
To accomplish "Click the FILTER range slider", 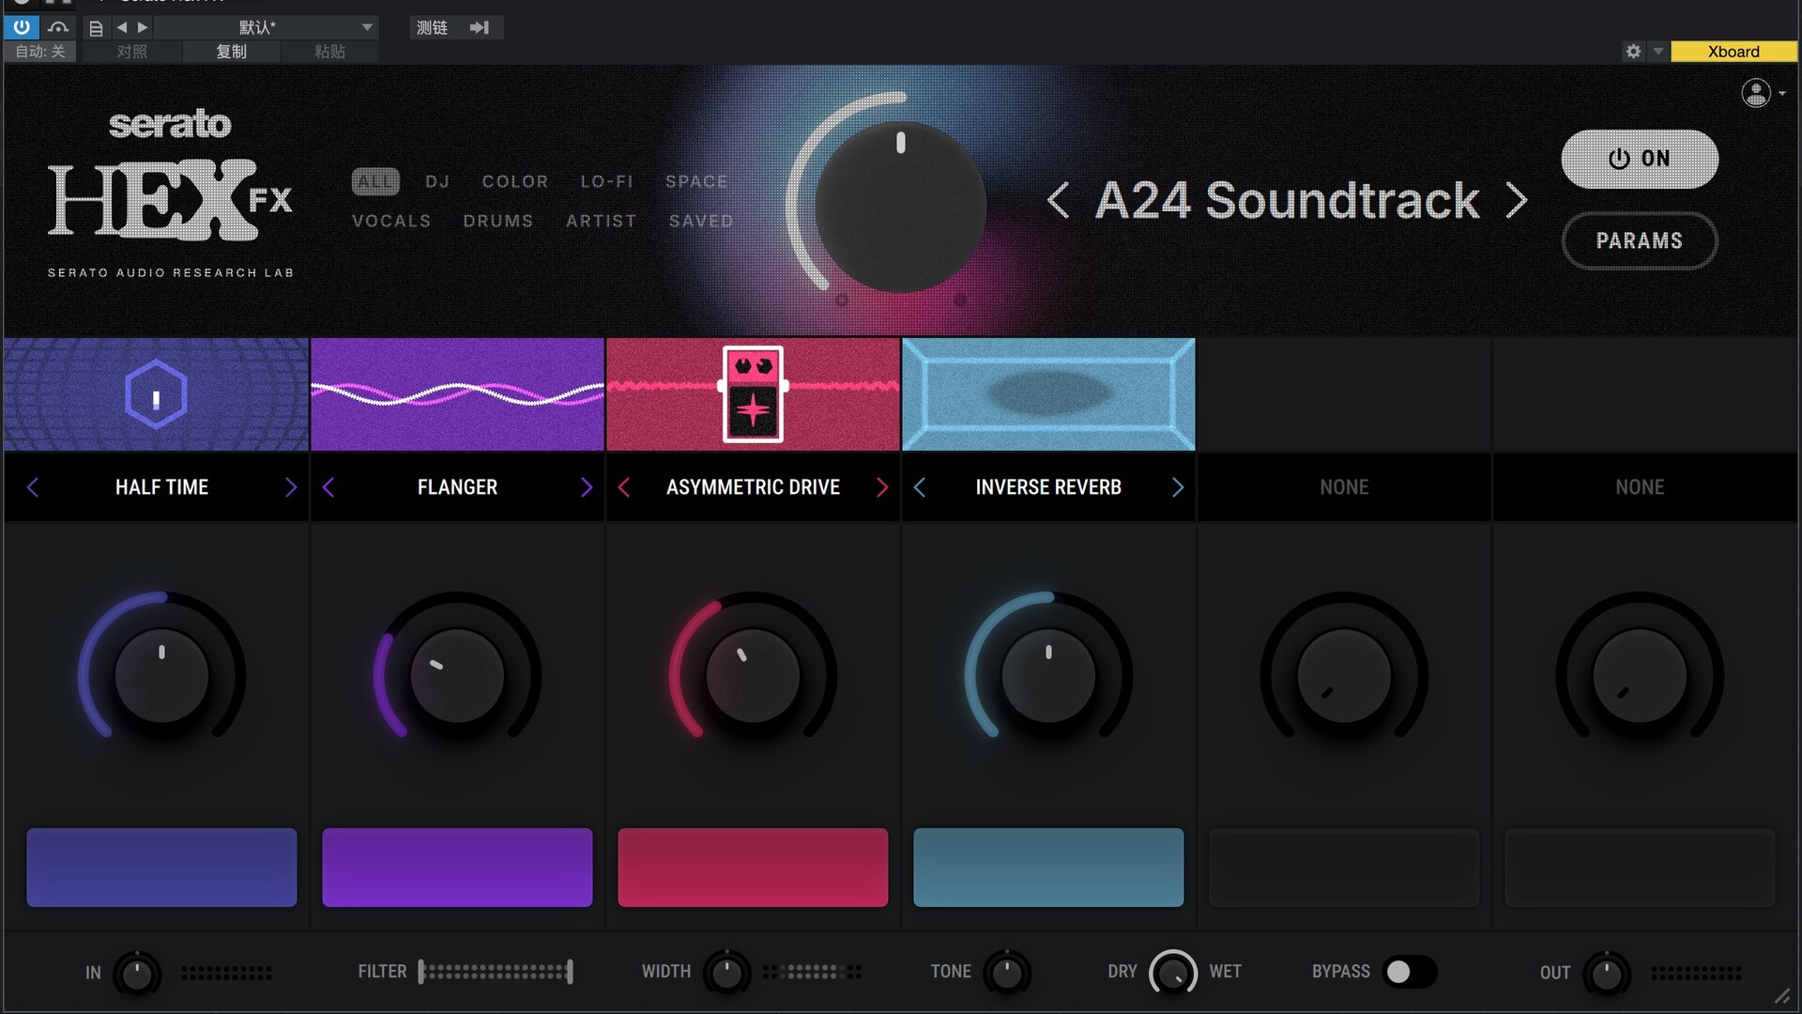I will [496, 972].
